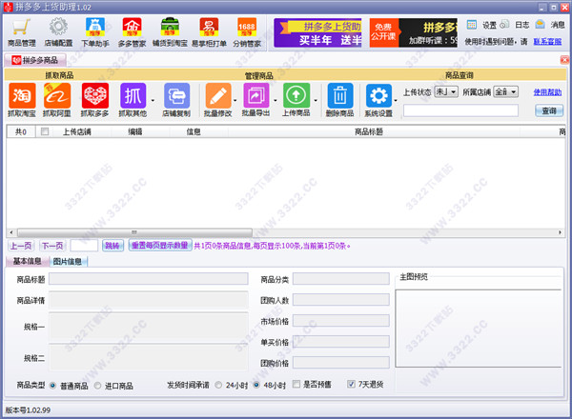Toggle select-all checkbox in table header
The height and width of the screenshot is (419, 572).
point(45,131)
